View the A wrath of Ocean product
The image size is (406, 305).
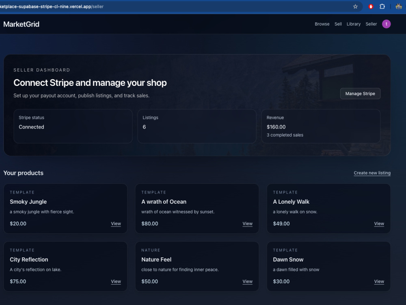coord(247,224)
